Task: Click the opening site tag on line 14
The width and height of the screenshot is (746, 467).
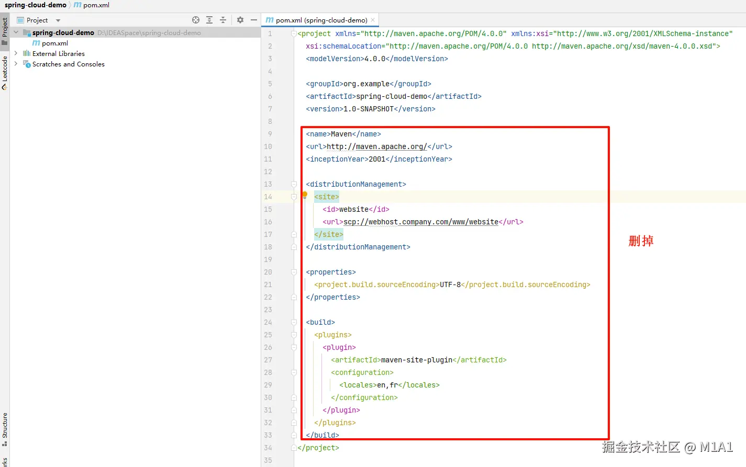Action: tap(327, 197)
